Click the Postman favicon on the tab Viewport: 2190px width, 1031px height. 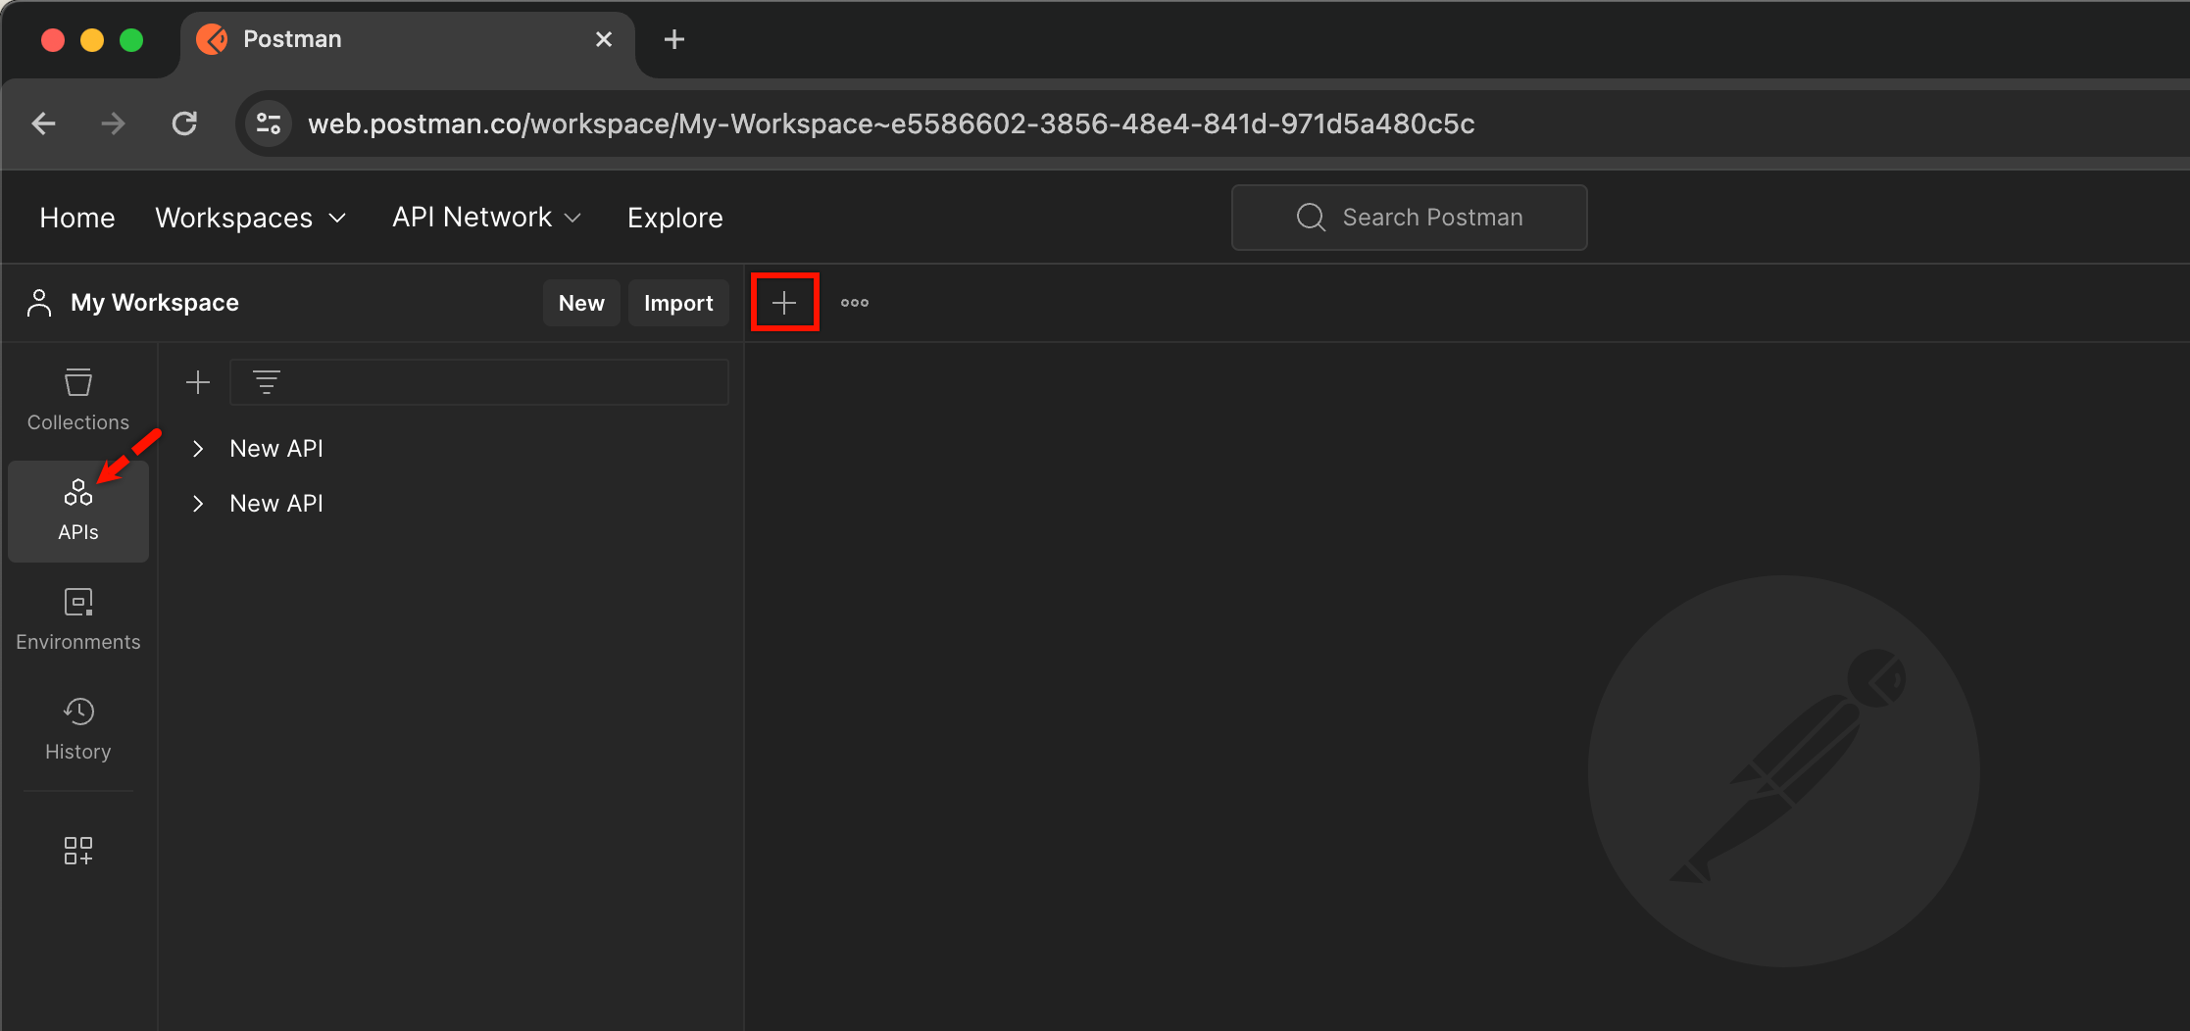pyautogui.click(x=212, y=39)
